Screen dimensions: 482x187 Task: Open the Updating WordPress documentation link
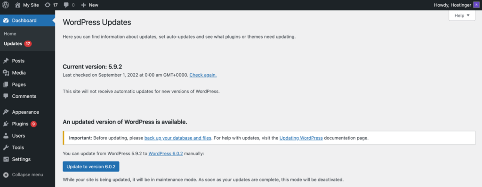point(301,138)
